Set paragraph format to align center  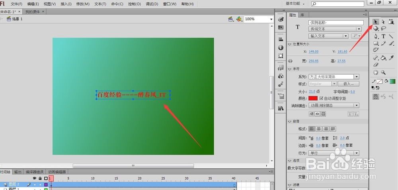(318, 129)
